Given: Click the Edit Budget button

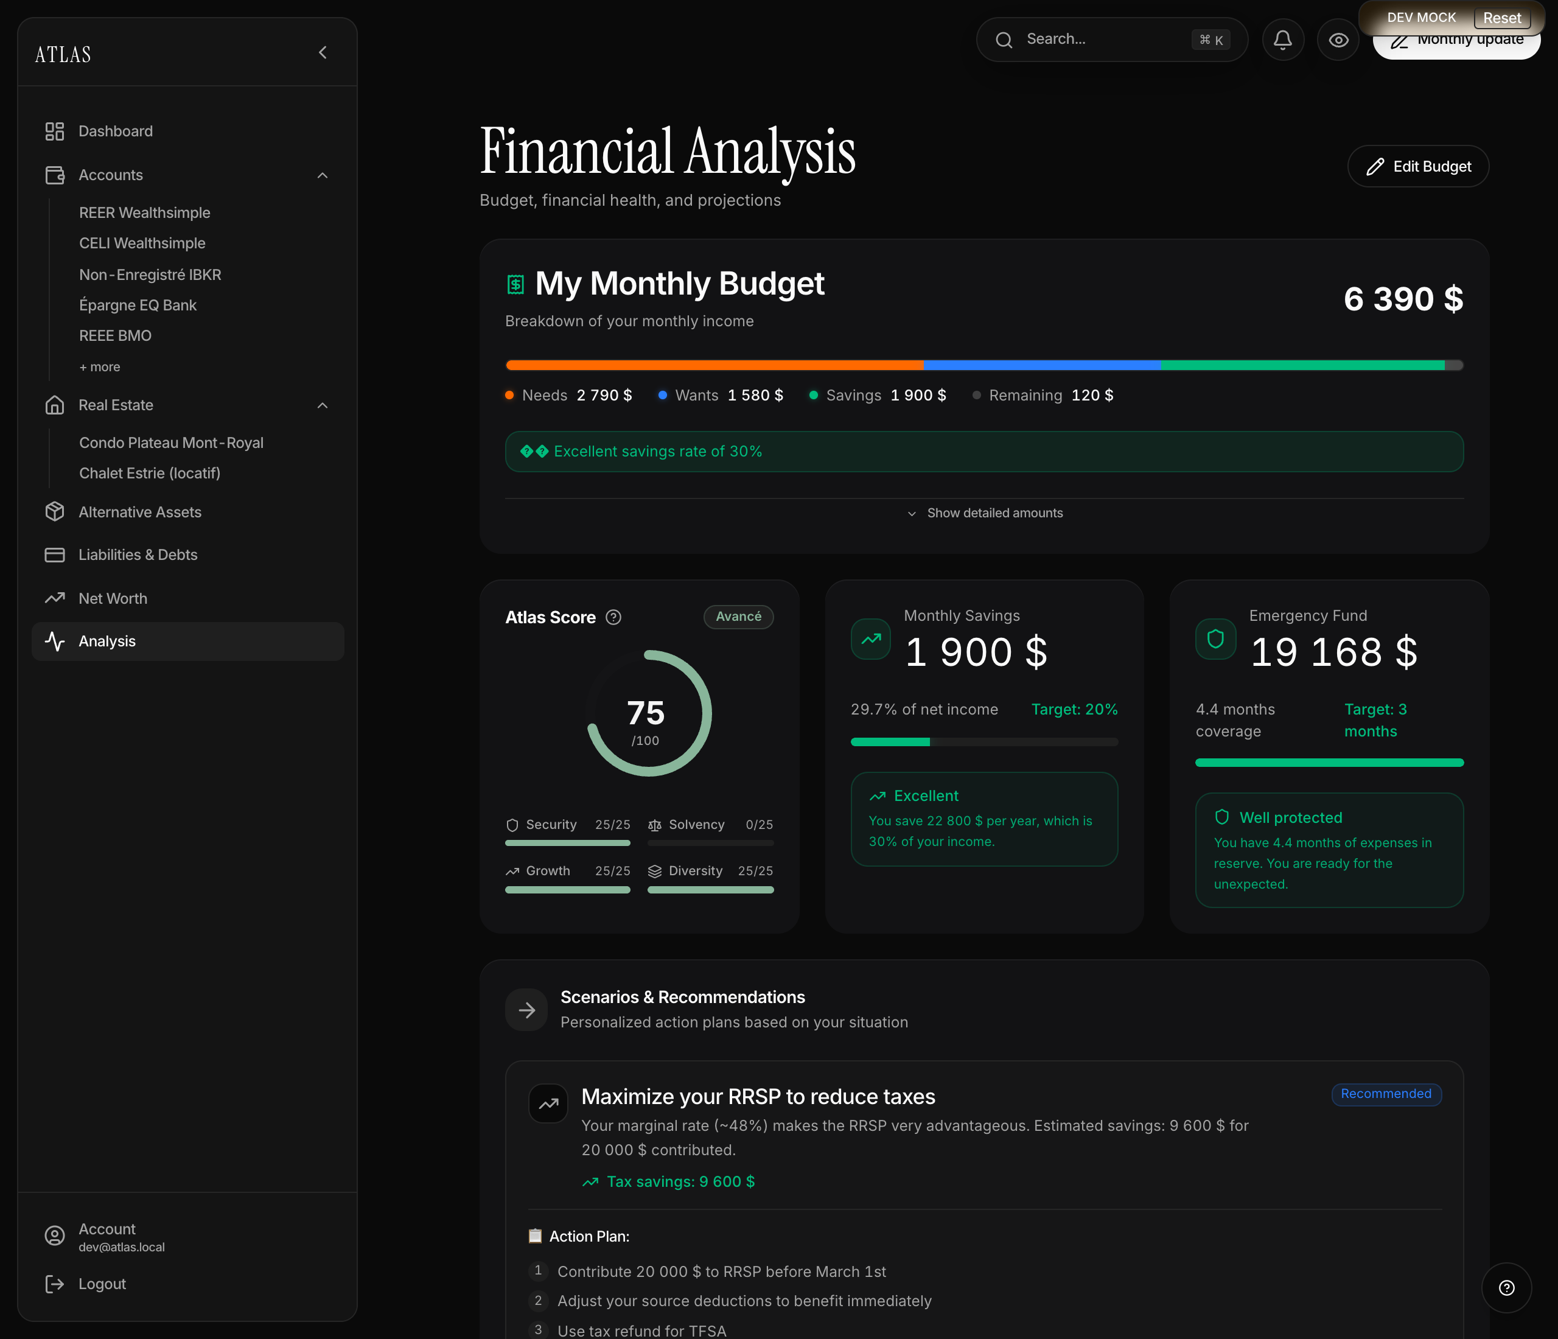Looking at the screenshot, I should pyautogui.click(x=1417, y=167).
